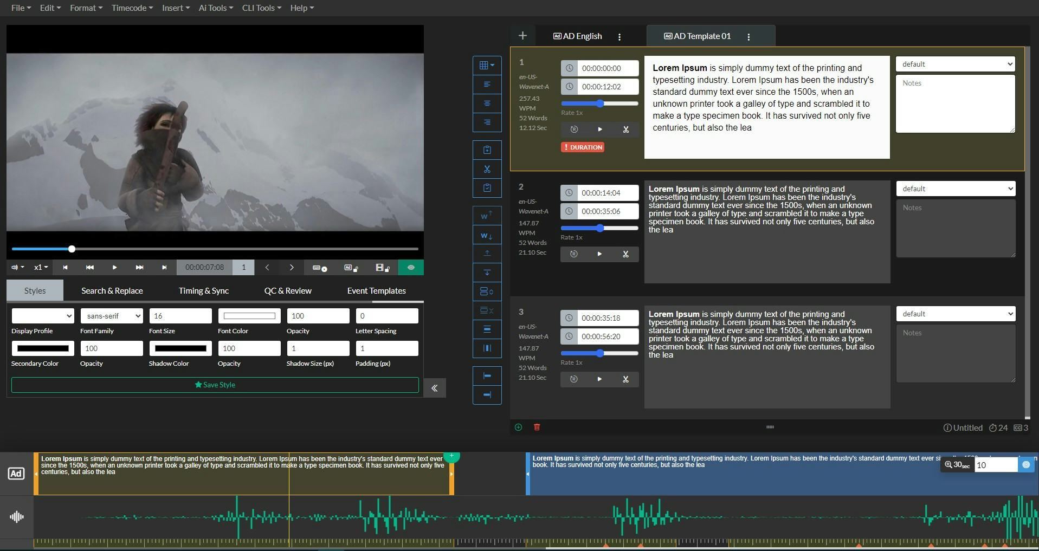Split the event with the scissors tool
The height and width of the screenshot is (551, 1039).
click(x=486, y=169)
